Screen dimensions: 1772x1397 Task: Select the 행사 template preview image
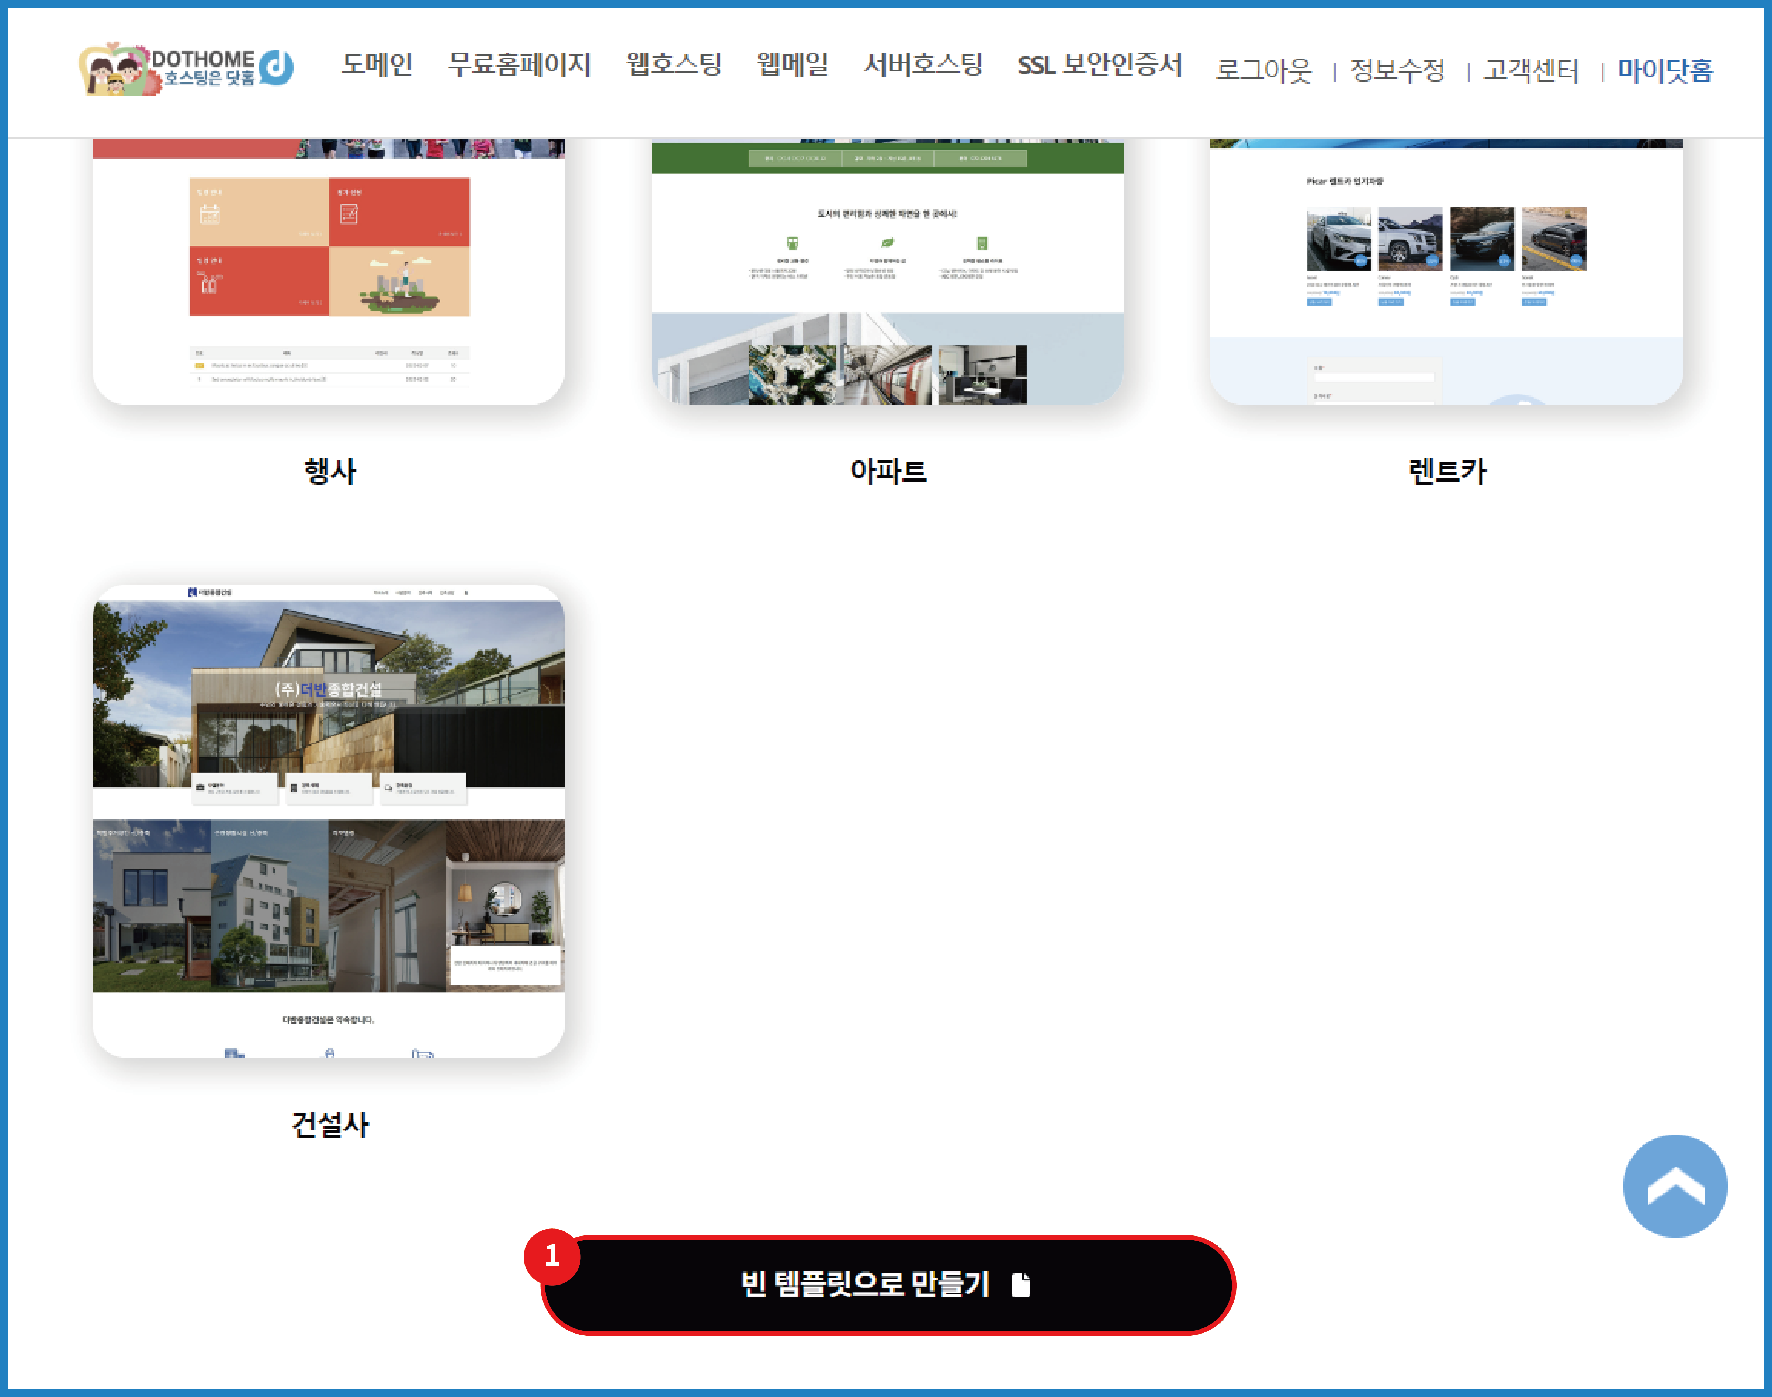[327, 270]
